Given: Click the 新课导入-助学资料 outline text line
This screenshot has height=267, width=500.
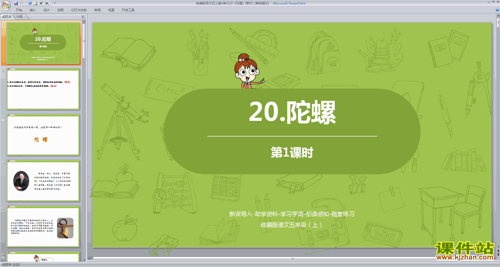Looking at the screenshot, I should pos(292,214).
